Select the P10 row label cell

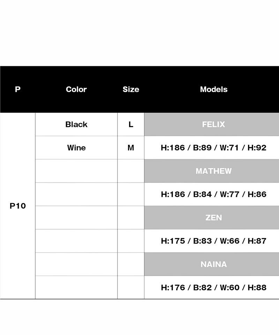click(x=18, y=206)
